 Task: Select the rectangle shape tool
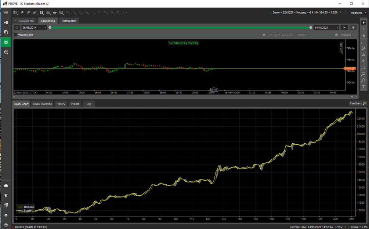363,74
